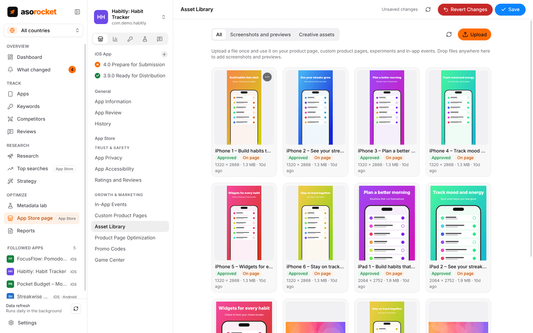Click Revert Changes button
Viewport: 533px width, 333px height.
(x=465, y=10)
